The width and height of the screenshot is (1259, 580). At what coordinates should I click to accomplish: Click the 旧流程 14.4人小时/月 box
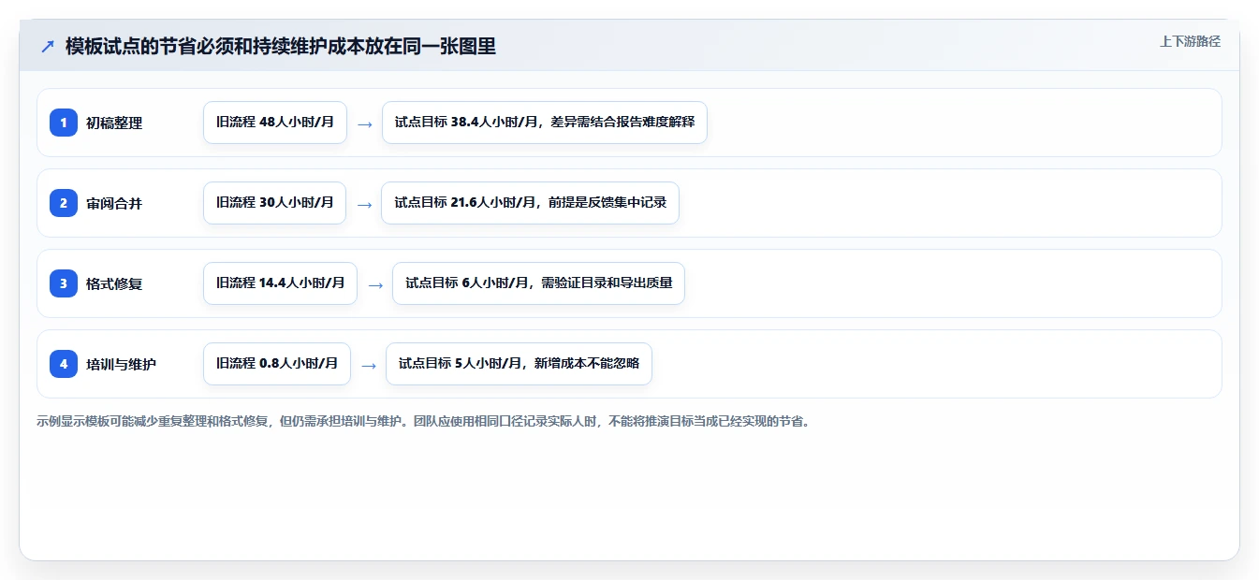(x=280, y=283)
